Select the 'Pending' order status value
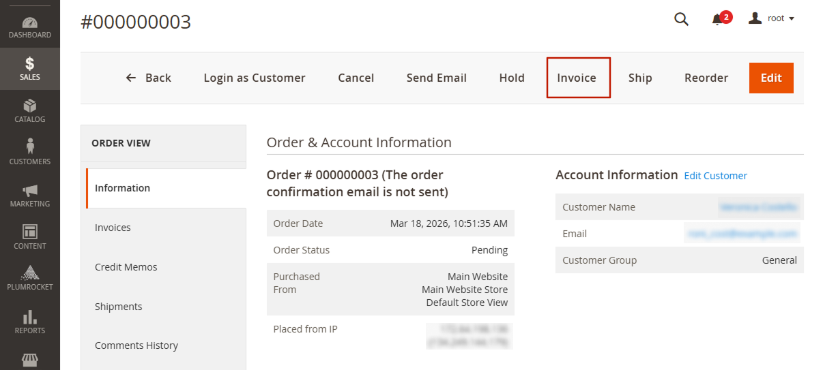This screenshot has height=370, width=823. pos(489,250)
